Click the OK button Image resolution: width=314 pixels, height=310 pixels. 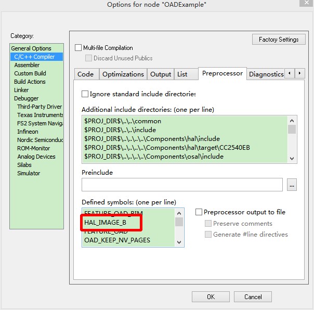coord(211,296)
